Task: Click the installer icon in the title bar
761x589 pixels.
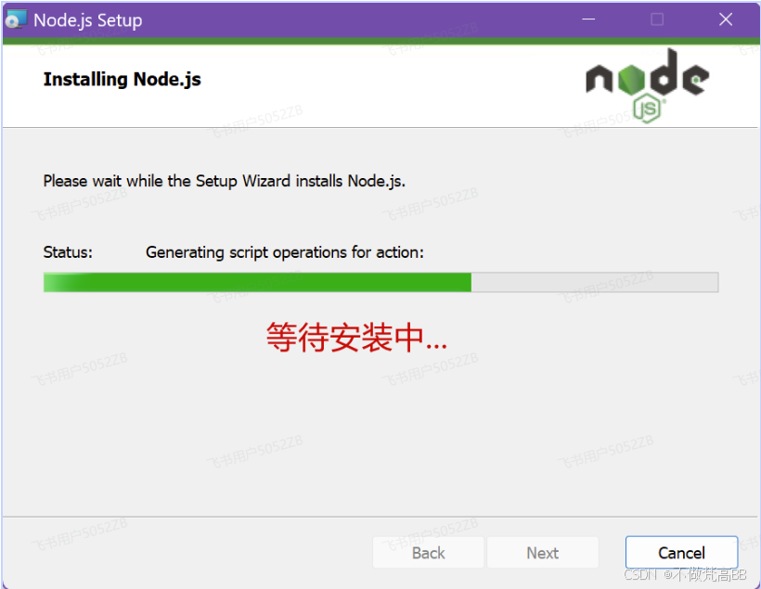Action: [x=16, y=19]
